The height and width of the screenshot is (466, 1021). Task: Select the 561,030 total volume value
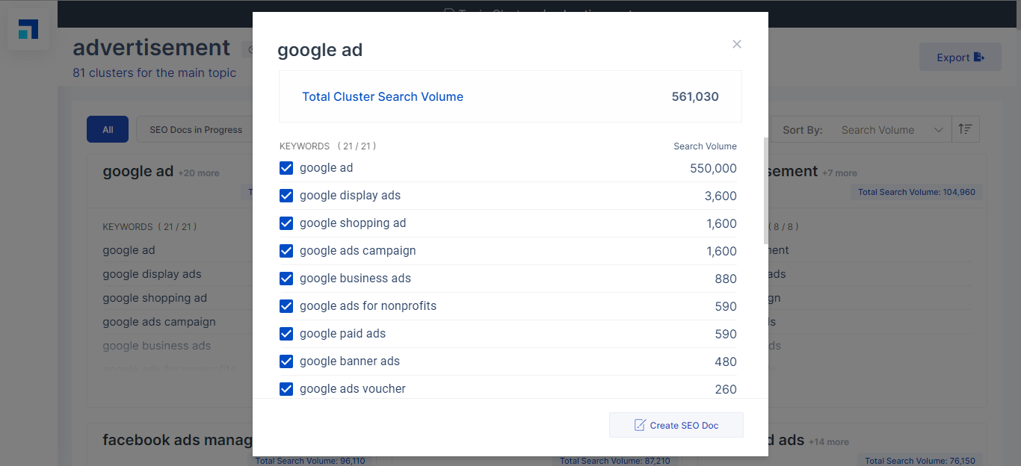(695, 96)
